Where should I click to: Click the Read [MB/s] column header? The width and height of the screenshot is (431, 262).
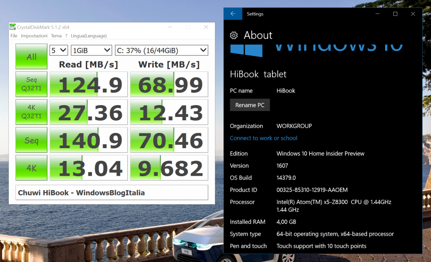88,64
